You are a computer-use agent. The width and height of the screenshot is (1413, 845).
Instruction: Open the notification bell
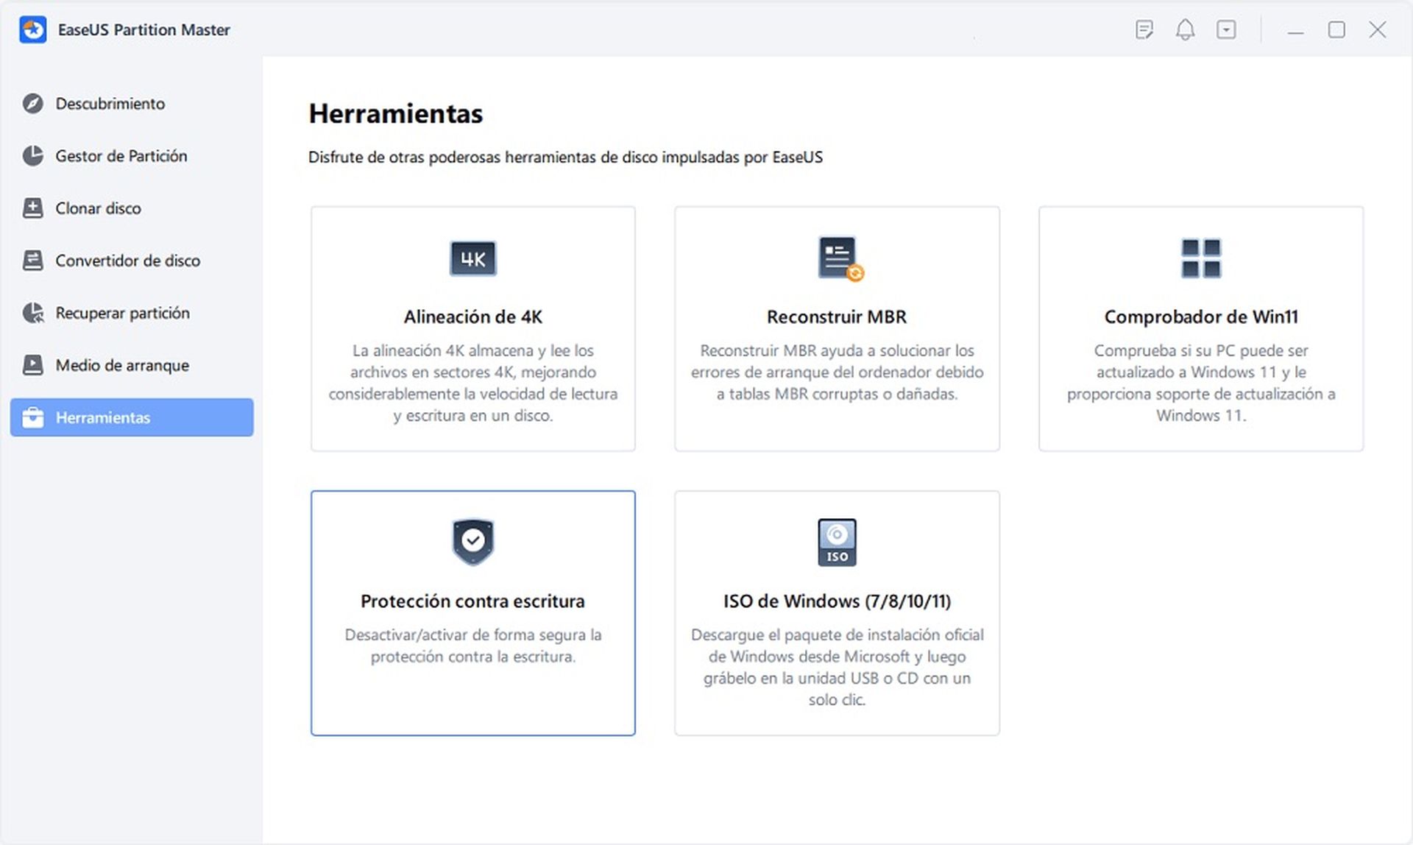pyautogui.click(x=1185, y=30)
